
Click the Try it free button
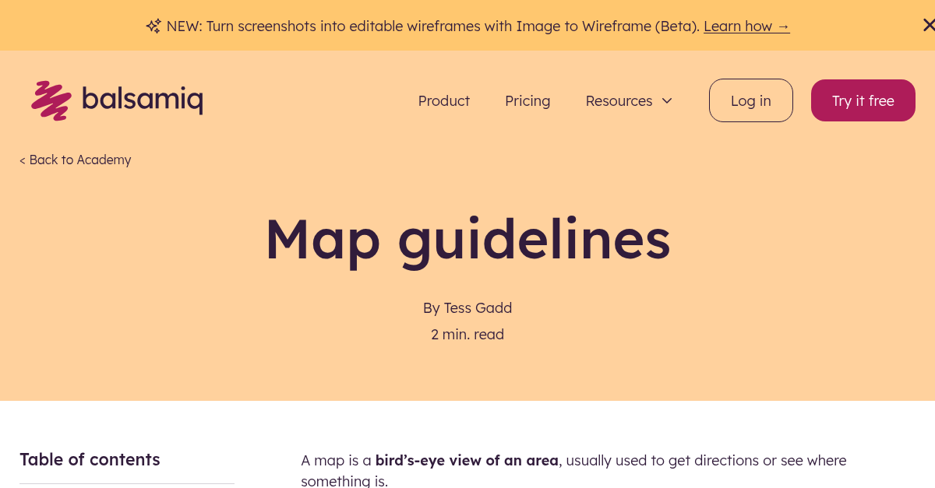(863, 100)
